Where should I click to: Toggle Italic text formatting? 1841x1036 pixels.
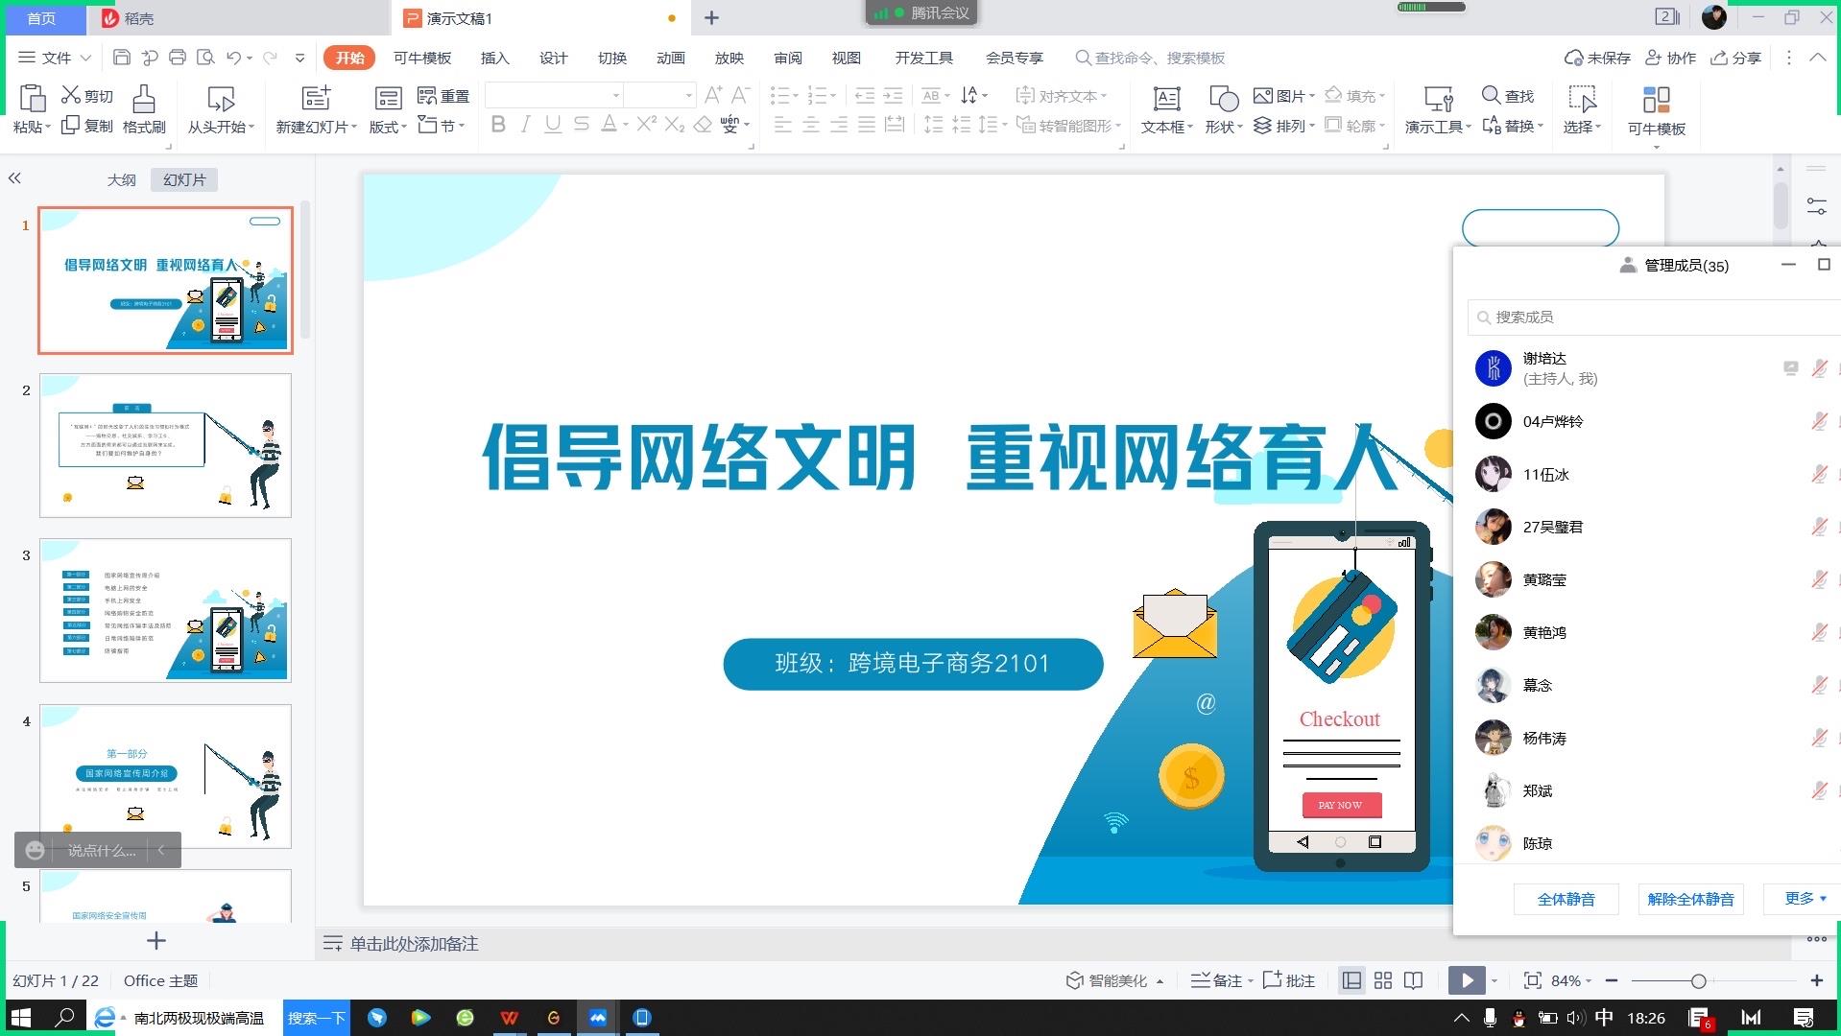525,125
